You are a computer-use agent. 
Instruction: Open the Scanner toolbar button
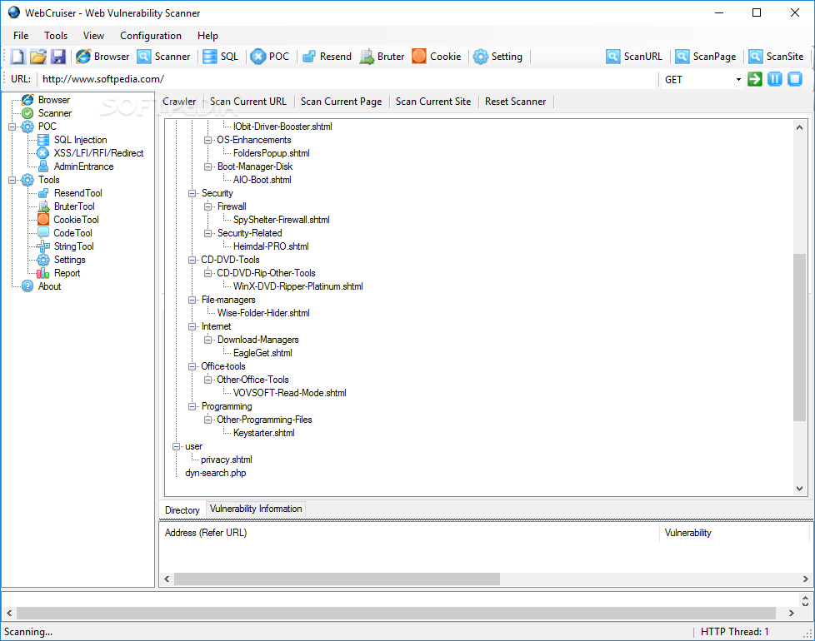point(163,57)
